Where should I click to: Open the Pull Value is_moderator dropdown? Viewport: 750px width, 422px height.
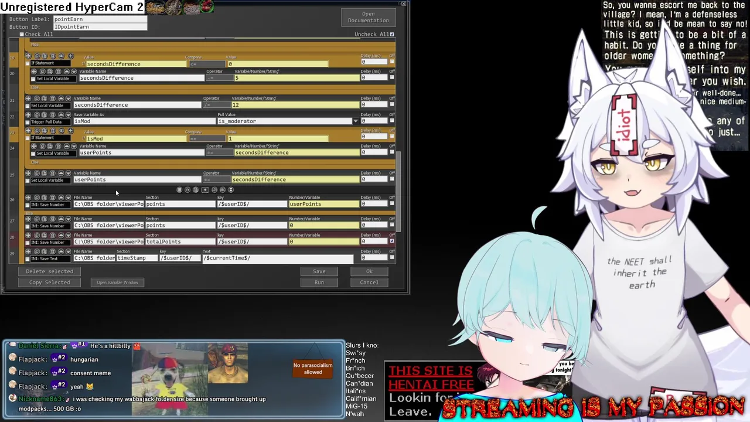tap(355, 121)
